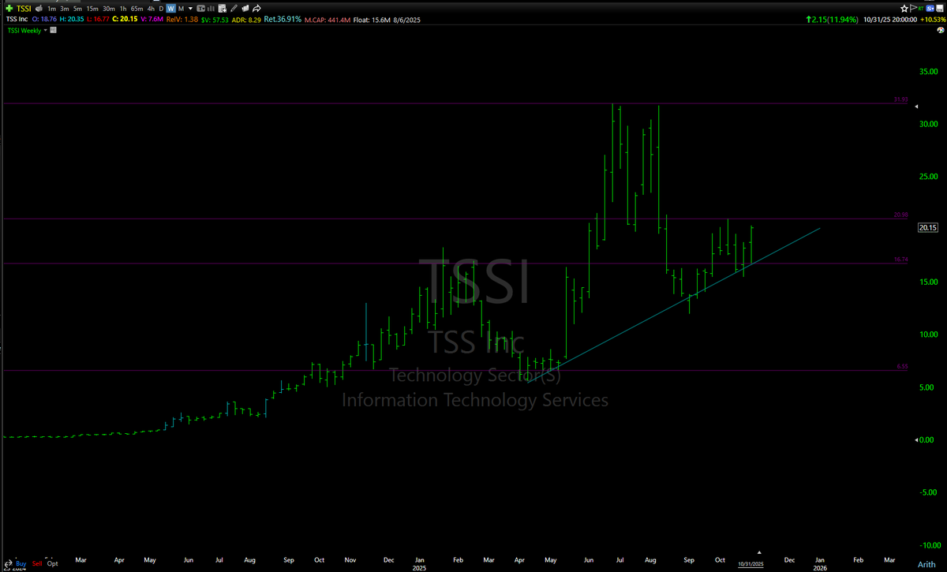
Task: Click the Dec label on the time axis
Action: point(789,560)
